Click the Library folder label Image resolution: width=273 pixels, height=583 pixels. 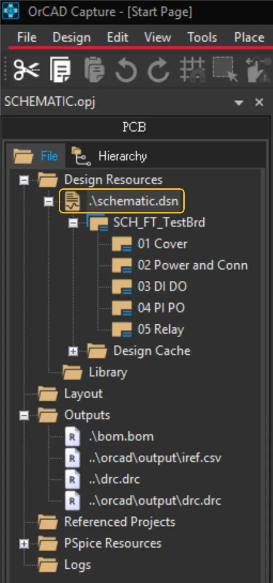point(108,372)
